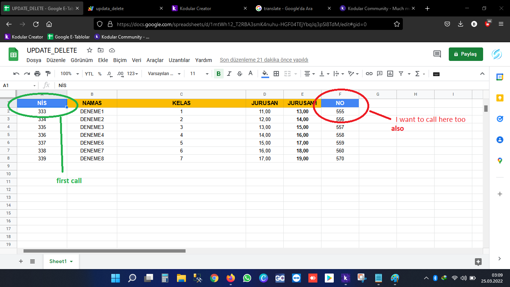Open the text color picker

251,74
